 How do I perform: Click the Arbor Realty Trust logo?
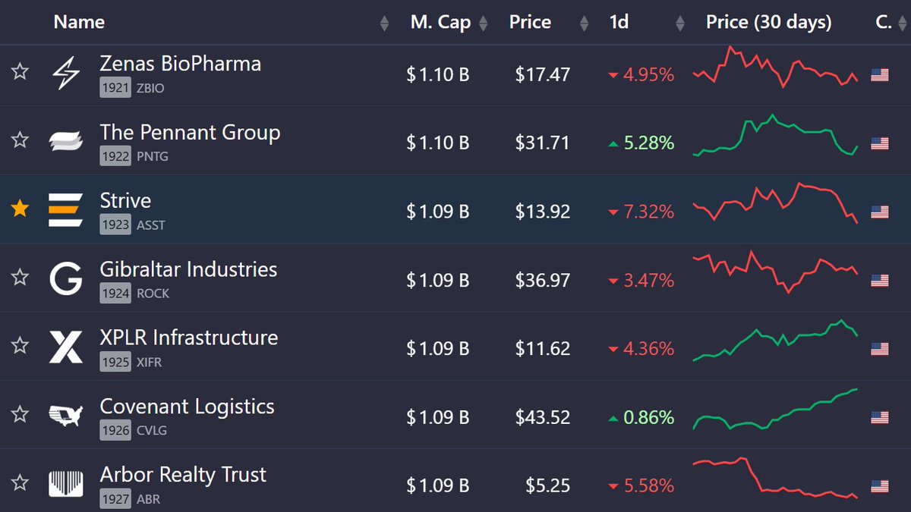tap(65, 484)
